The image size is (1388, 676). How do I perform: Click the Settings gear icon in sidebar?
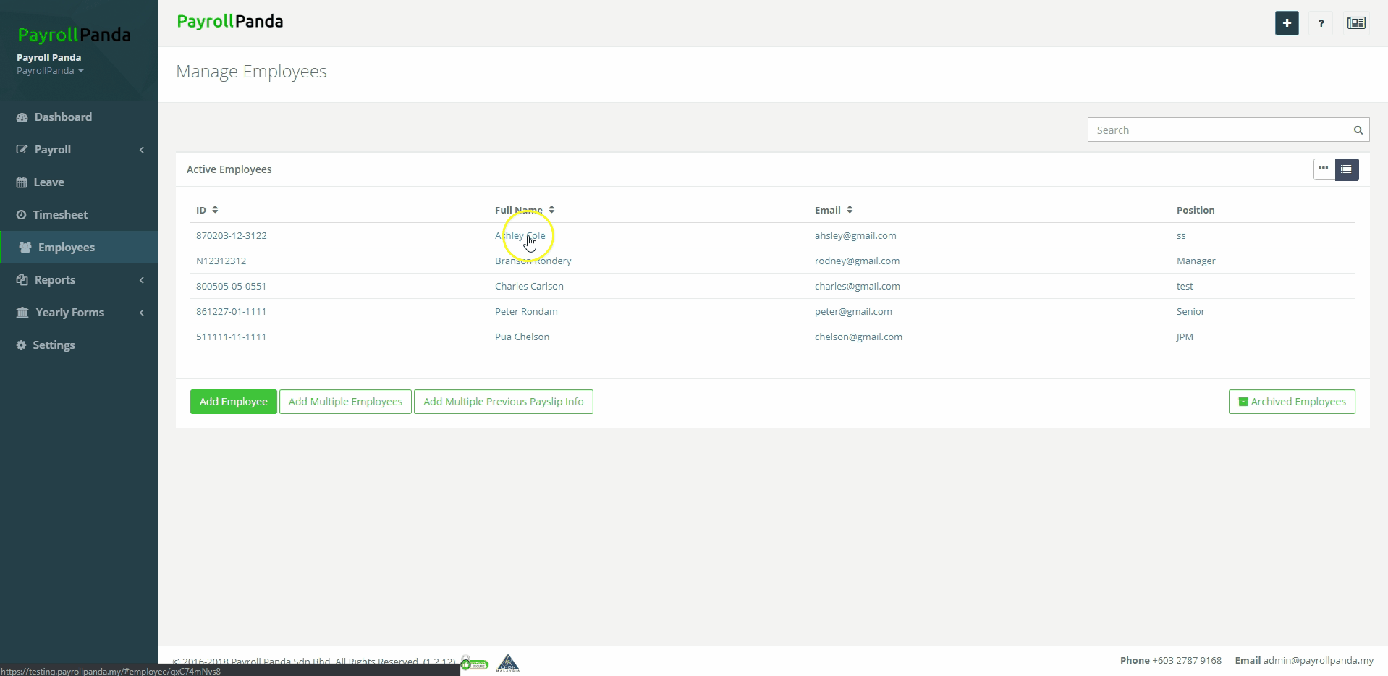(21, 345)
